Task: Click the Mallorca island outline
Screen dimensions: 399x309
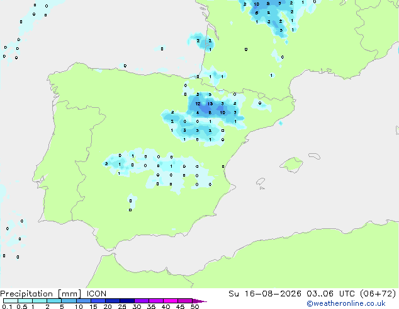Action: 291,165
